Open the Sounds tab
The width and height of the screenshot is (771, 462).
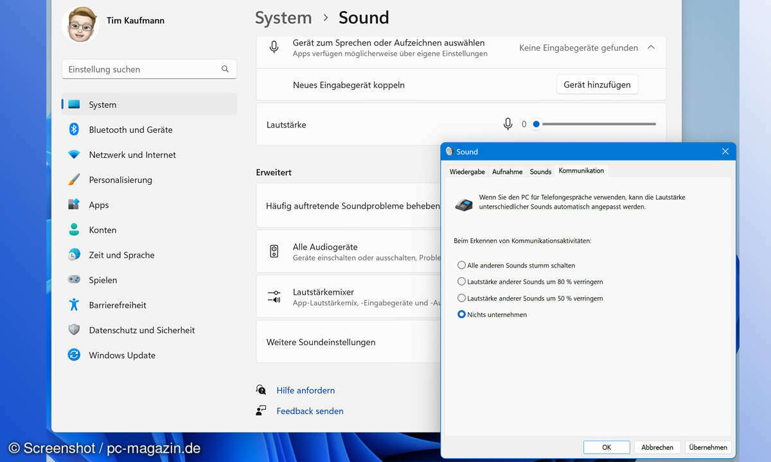[x=540, y=171]
